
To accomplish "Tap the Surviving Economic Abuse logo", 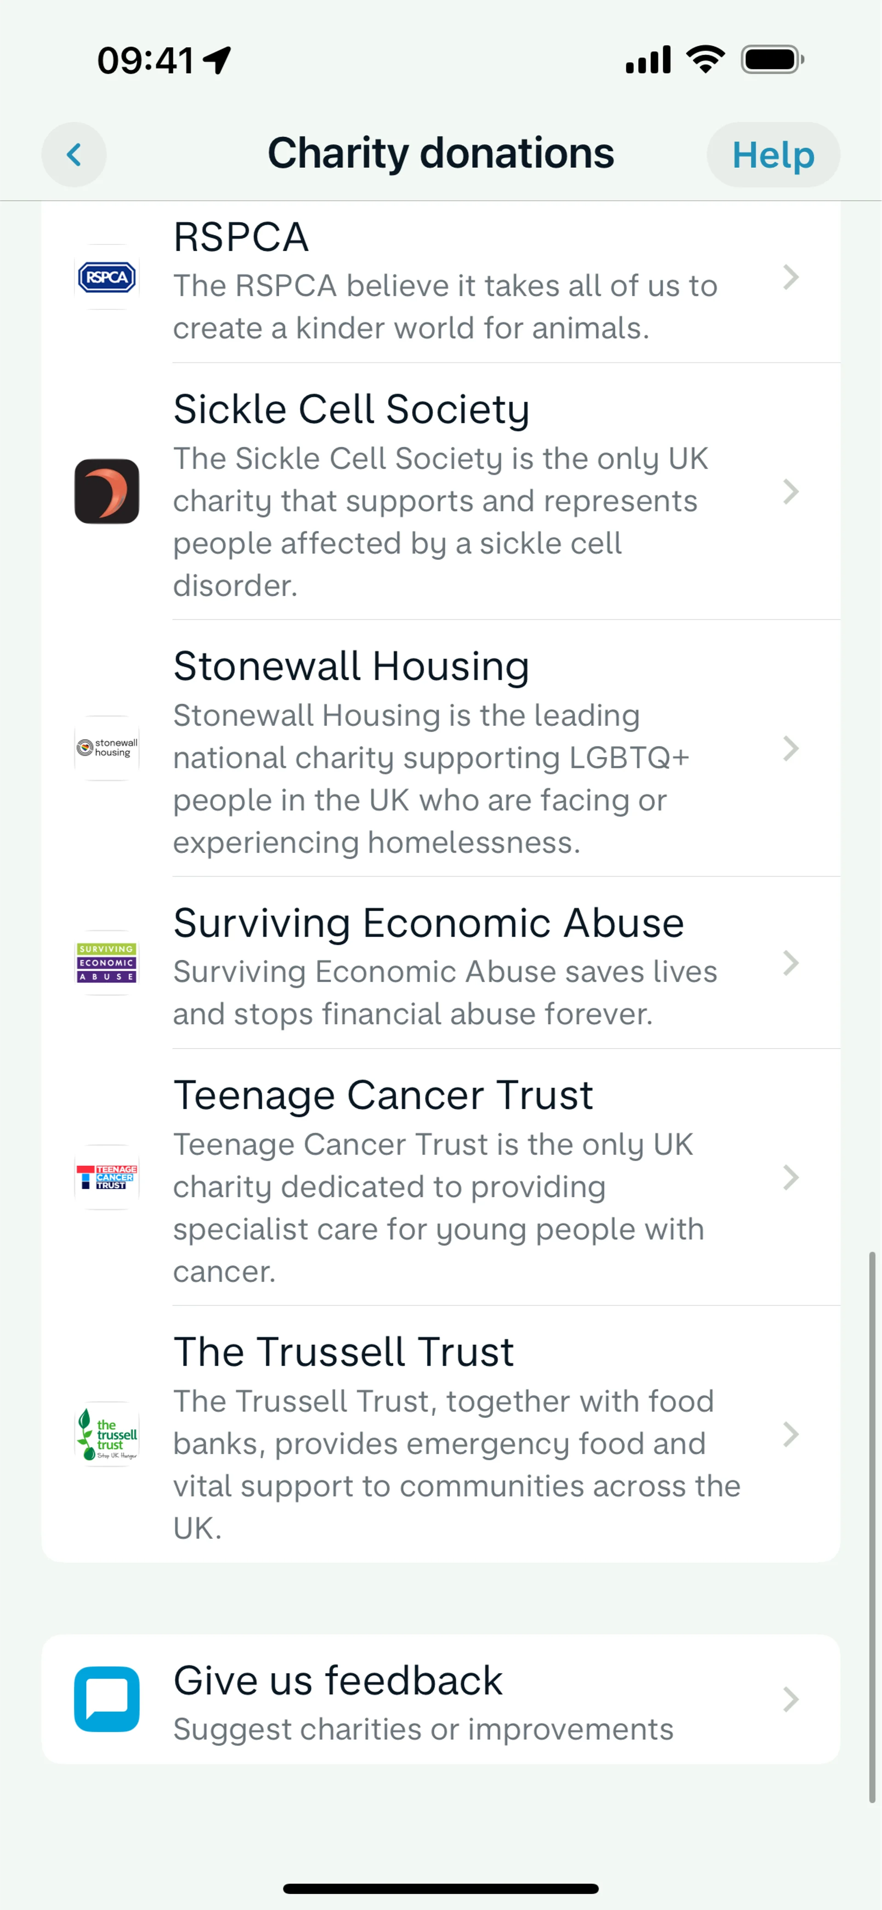I will (x=107, y=962).
